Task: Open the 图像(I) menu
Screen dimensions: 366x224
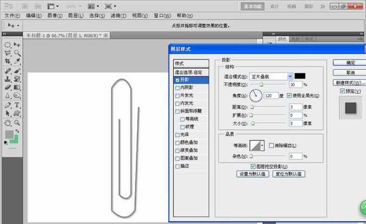Action: [55, 16]
